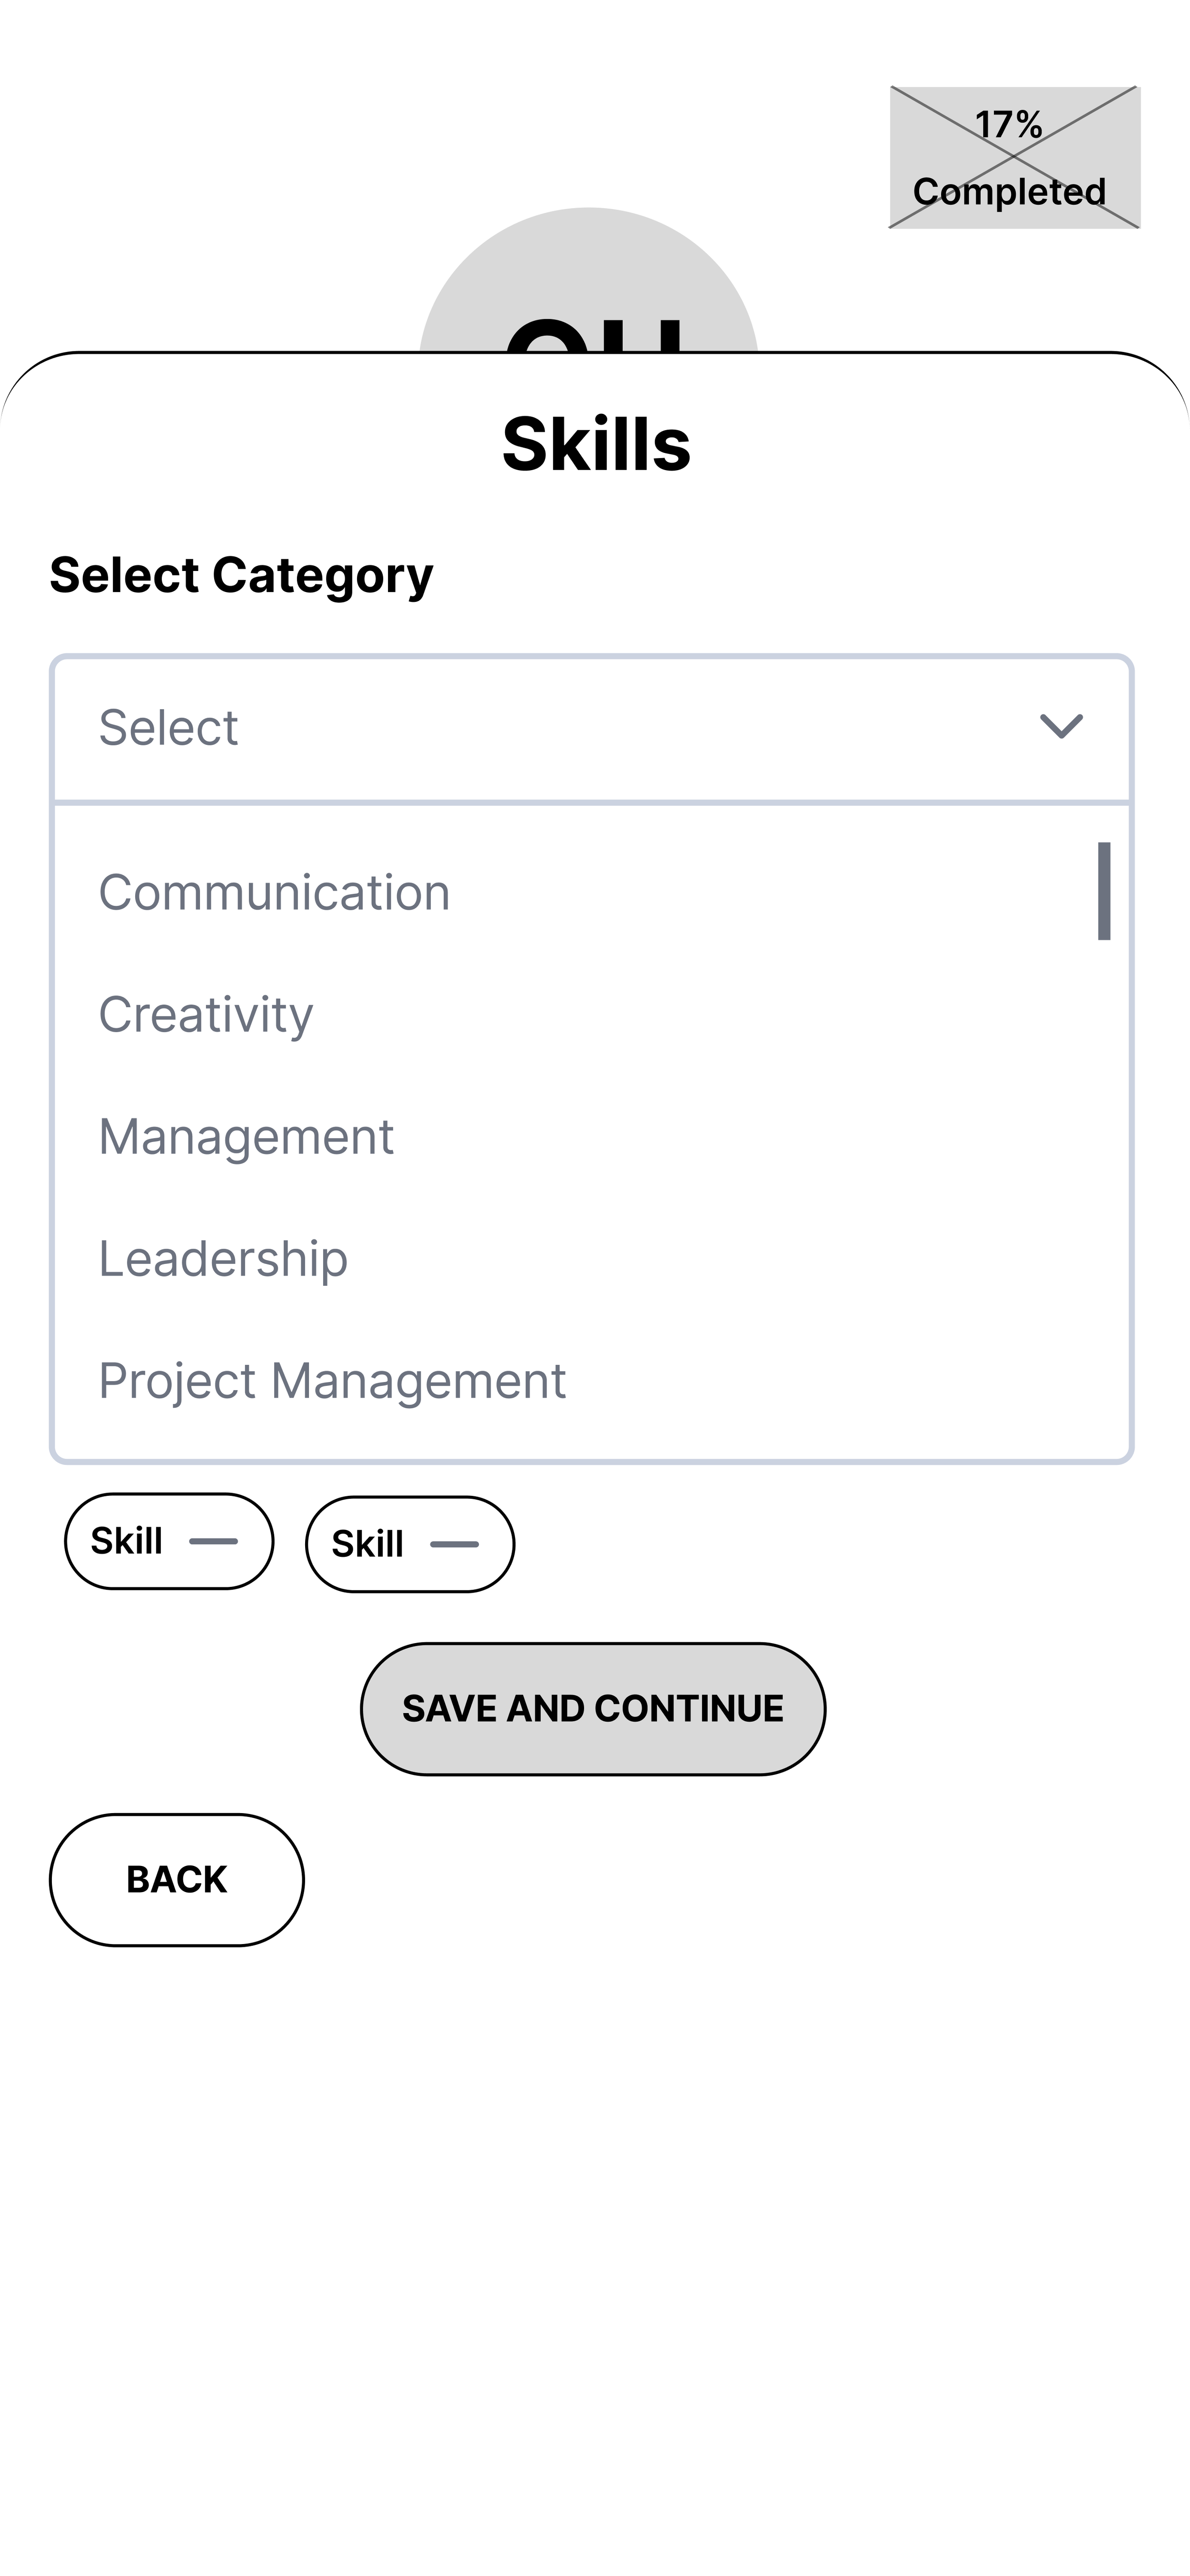This screenshot has height=2576, width=1190.
Task: Click the Select Category label
Action: 241,575
